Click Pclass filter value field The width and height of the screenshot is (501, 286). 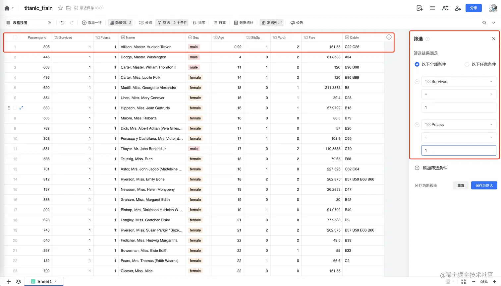459,150
